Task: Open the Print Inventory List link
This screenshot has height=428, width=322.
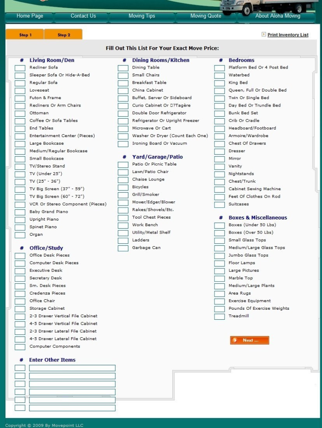Action: point(288,35)
